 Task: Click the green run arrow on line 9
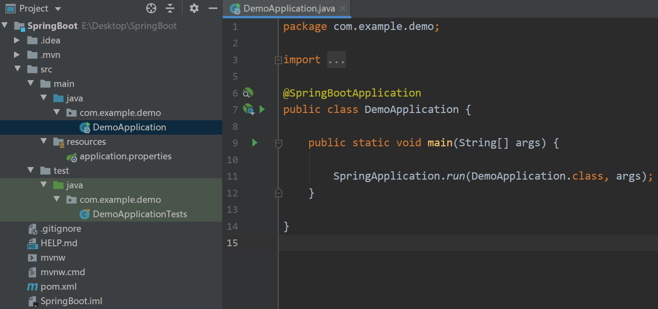(x=255, y=143)
